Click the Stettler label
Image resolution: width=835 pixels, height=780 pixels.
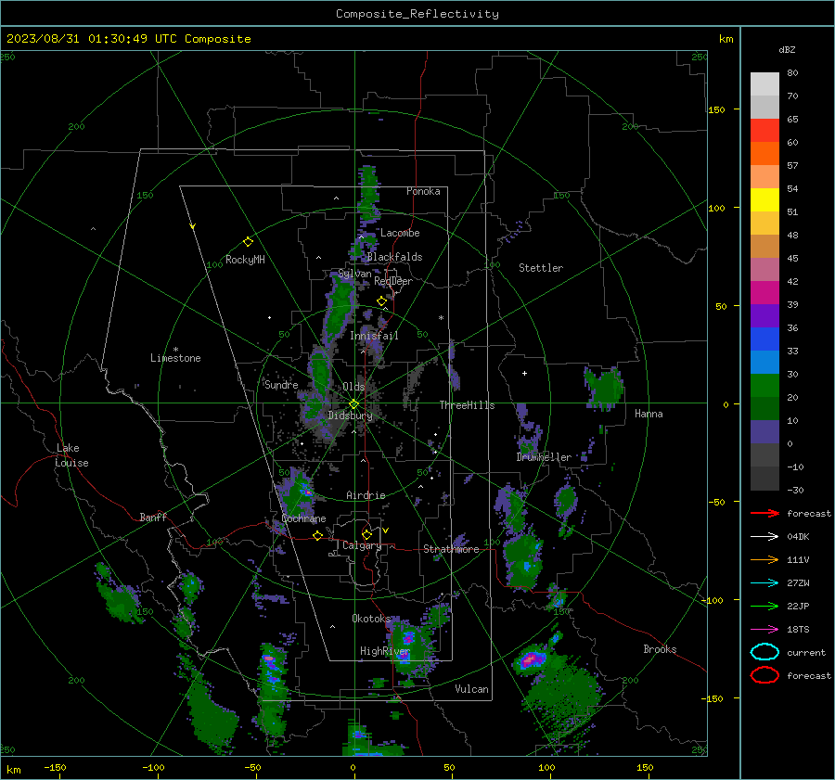tap(541, 268)
